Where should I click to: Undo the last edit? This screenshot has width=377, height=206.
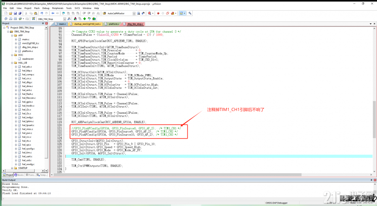point(42,13)
